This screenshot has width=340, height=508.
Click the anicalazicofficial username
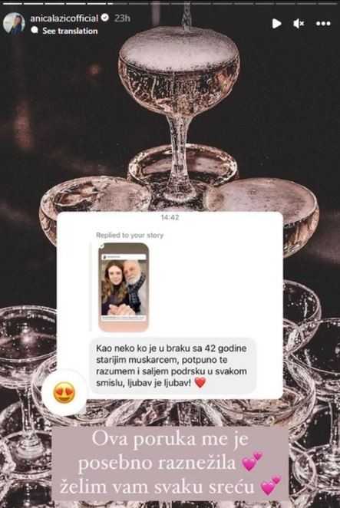(64, 18)
